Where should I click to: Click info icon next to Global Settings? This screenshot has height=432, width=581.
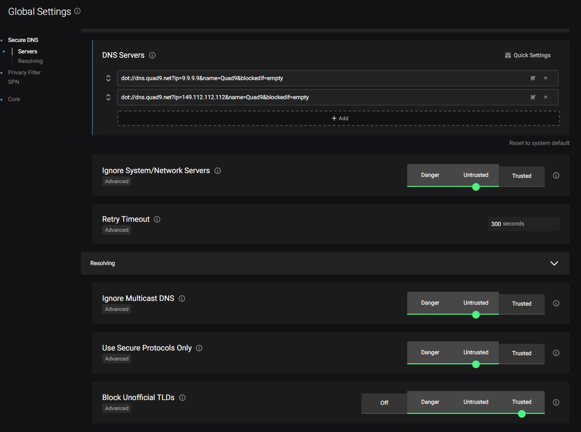[78, 11]
